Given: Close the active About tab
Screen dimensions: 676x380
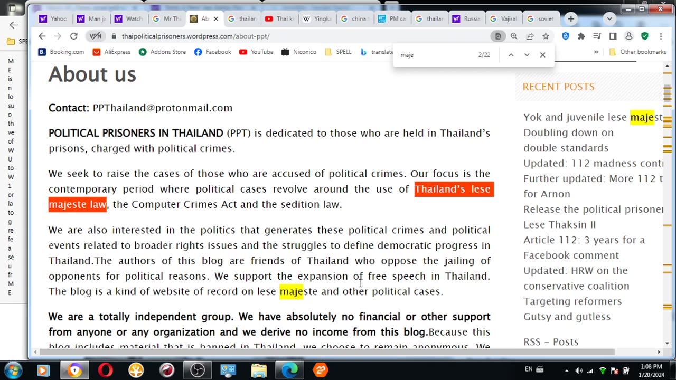Looking at the screenshot, I should click(x=215, y=19).
